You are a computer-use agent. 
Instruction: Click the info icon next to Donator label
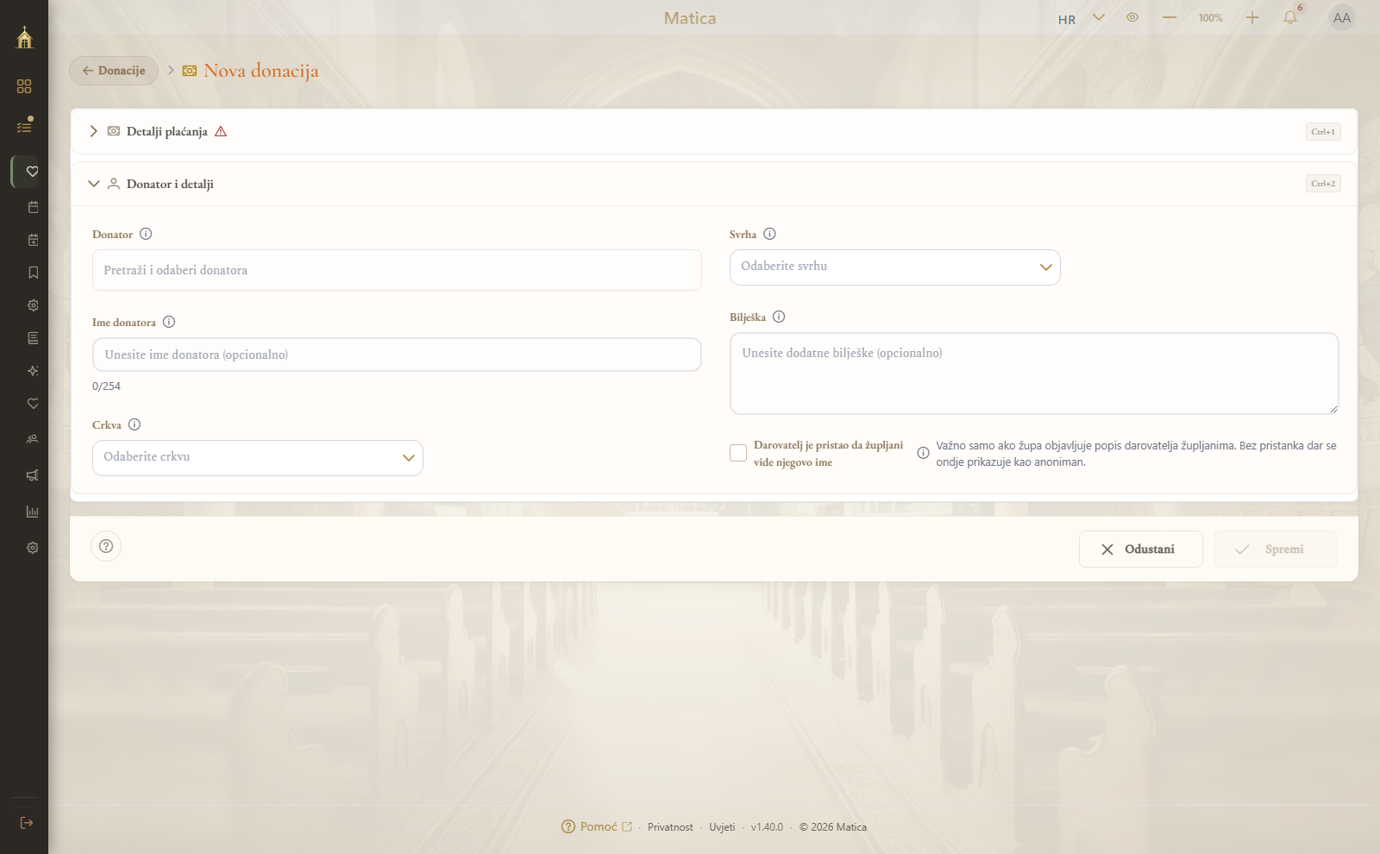tap(146, 234)
